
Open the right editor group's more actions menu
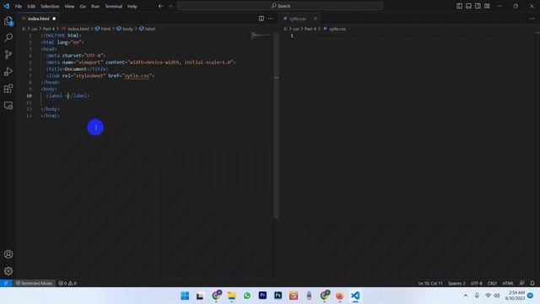[532, 19]
